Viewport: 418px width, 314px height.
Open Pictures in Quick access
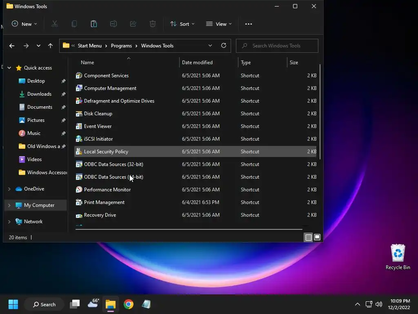36,120
